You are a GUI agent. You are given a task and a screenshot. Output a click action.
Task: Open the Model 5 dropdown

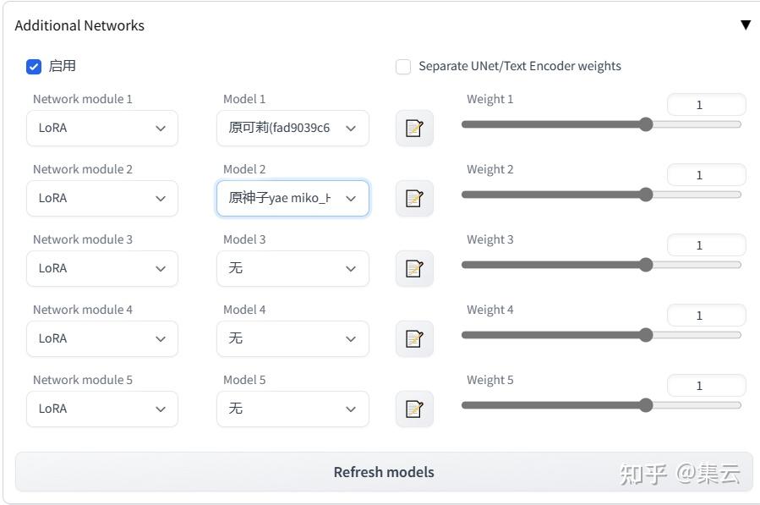tap(293, 409)
